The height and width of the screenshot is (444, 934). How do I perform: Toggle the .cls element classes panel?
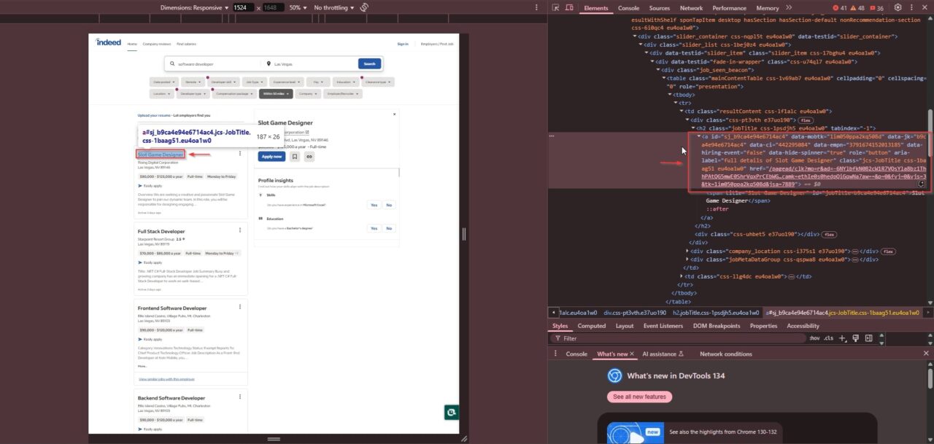click(828, 338)
